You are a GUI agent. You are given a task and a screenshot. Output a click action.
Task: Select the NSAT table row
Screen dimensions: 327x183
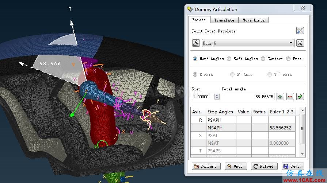243,143
